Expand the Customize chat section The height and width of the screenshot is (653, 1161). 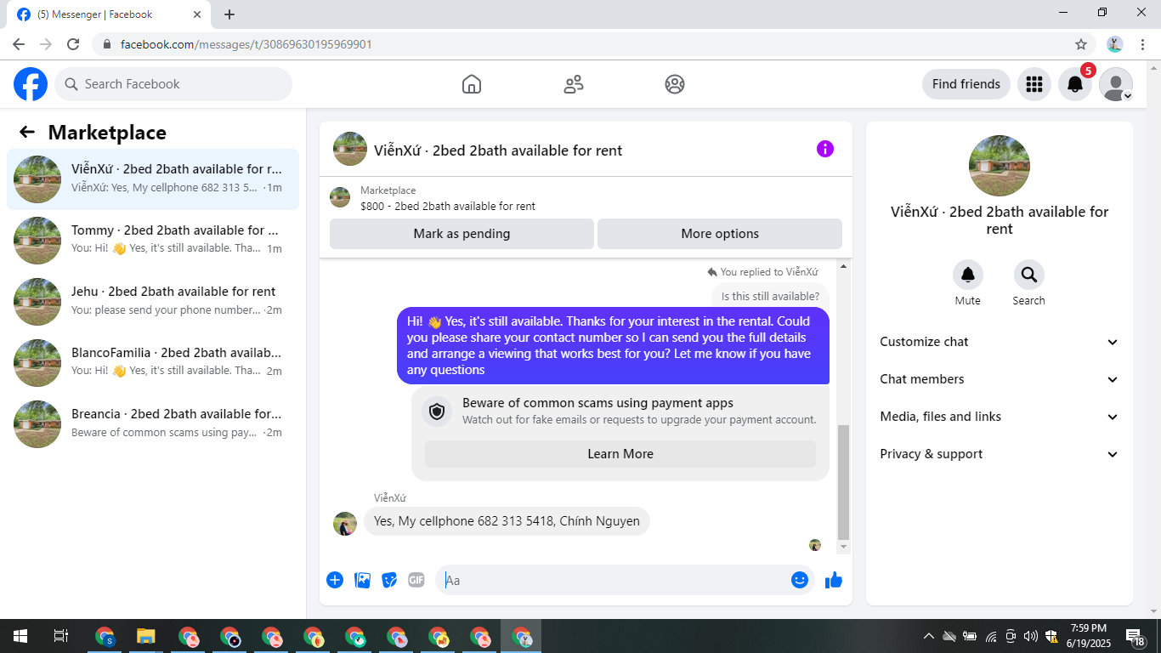1000,342
